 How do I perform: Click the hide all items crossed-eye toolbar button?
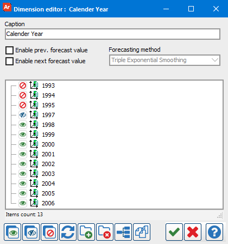coord(31,232)
